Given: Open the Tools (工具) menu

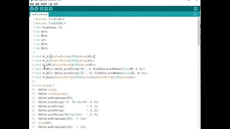Looking at the screenshot, I should pyautogui.click(x=50, y=4).
